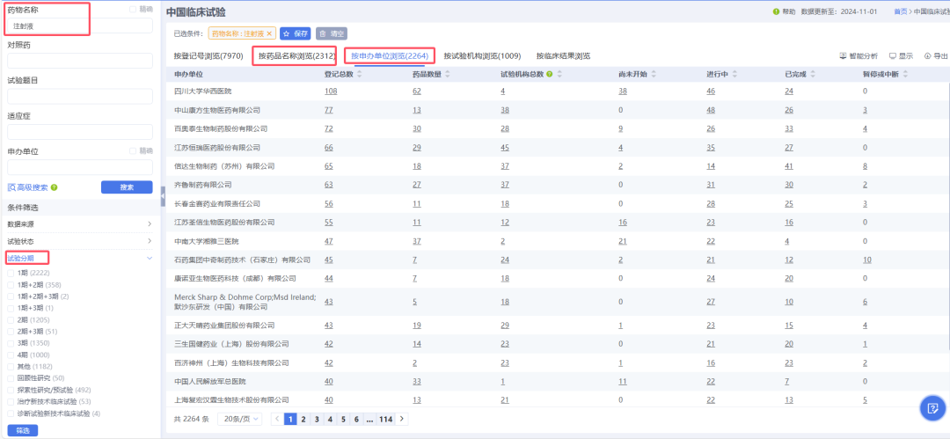Check the 1期 (2222) phase checkbox
This screenshot has height=439, width=950.
[11, 274]
